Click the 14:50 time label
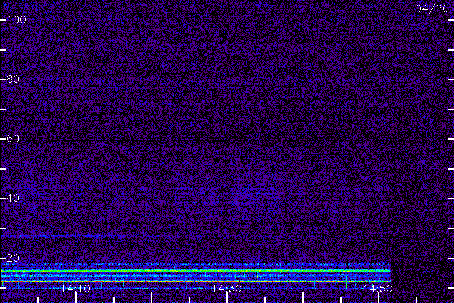Viewport: 454px width, 303px height. coord(378,288)
